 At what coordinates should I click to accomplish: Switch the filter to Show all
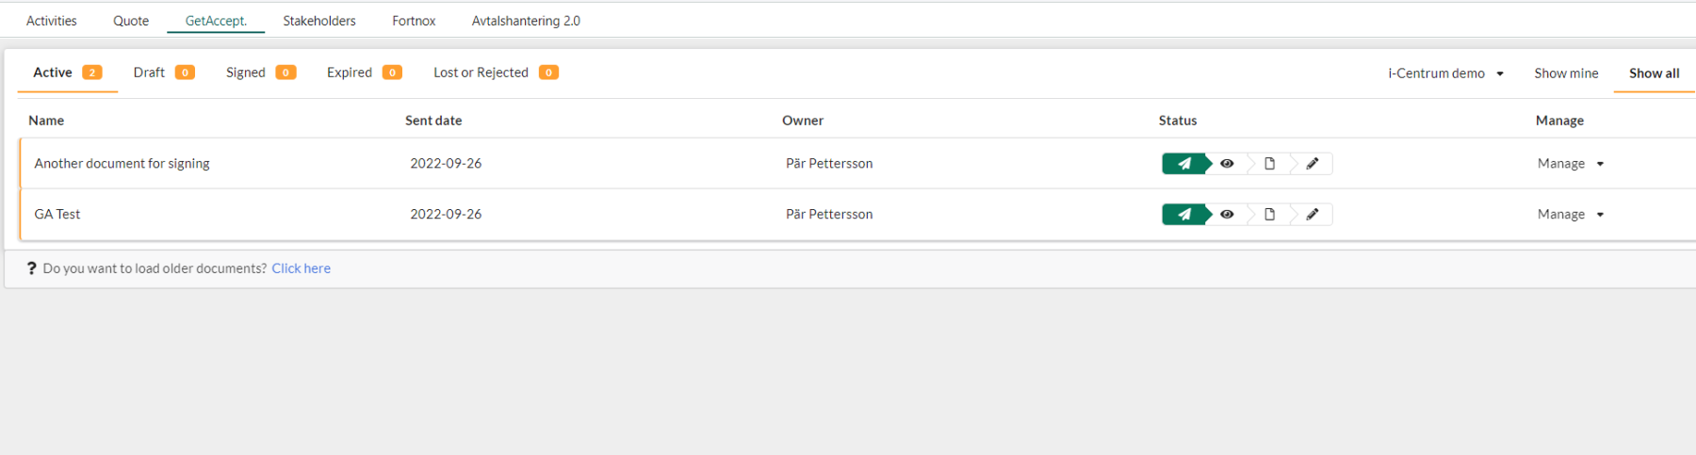pyautogui.click(x=1654, y=73)
